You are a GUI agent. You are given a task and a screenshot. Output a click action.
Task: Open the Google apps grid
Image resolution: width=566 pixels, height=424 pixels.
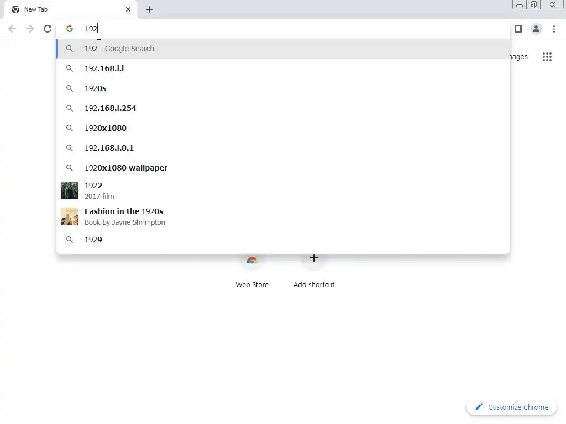tap(547, 57)
